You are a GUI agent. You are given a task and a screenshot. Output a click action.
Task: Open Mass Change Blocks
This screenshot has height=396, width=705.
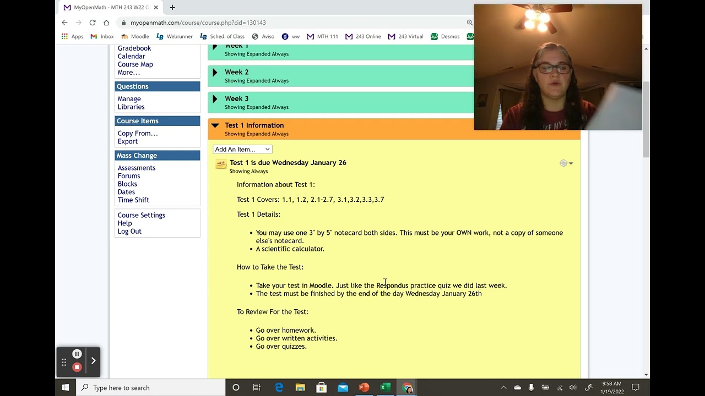(127, 184)
